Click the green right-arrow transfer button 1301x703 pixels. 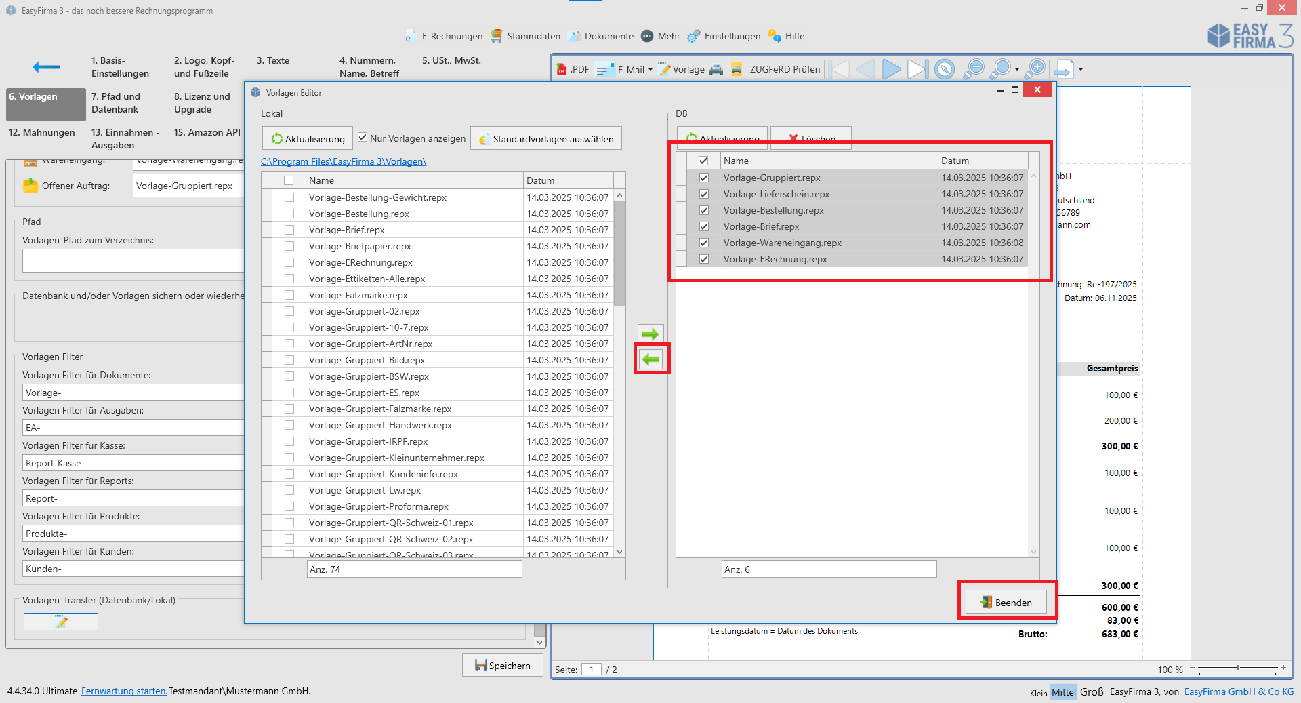[x=650, y=334]
